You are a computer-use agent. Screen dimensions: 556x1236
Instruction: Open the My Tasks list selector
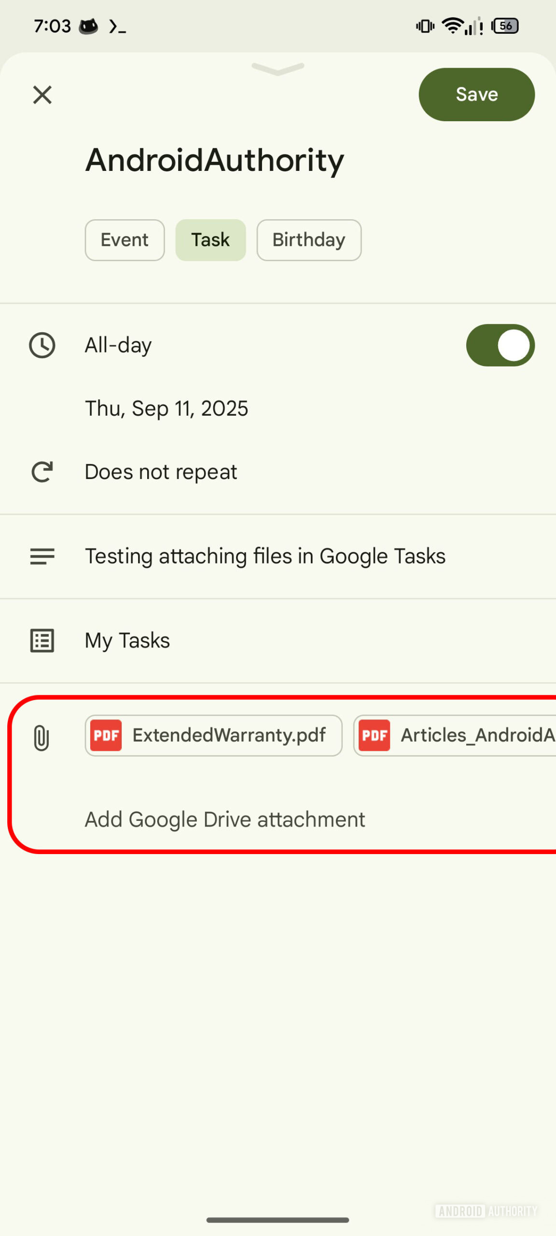pyautogui.click(x=126, y=640)
